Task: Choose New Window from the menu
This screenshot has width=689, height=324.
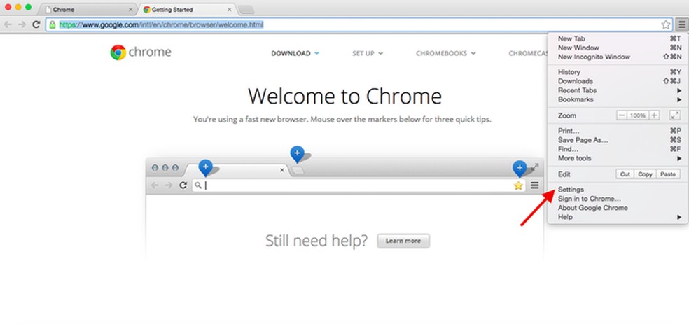Action: [x=618, y=48]
